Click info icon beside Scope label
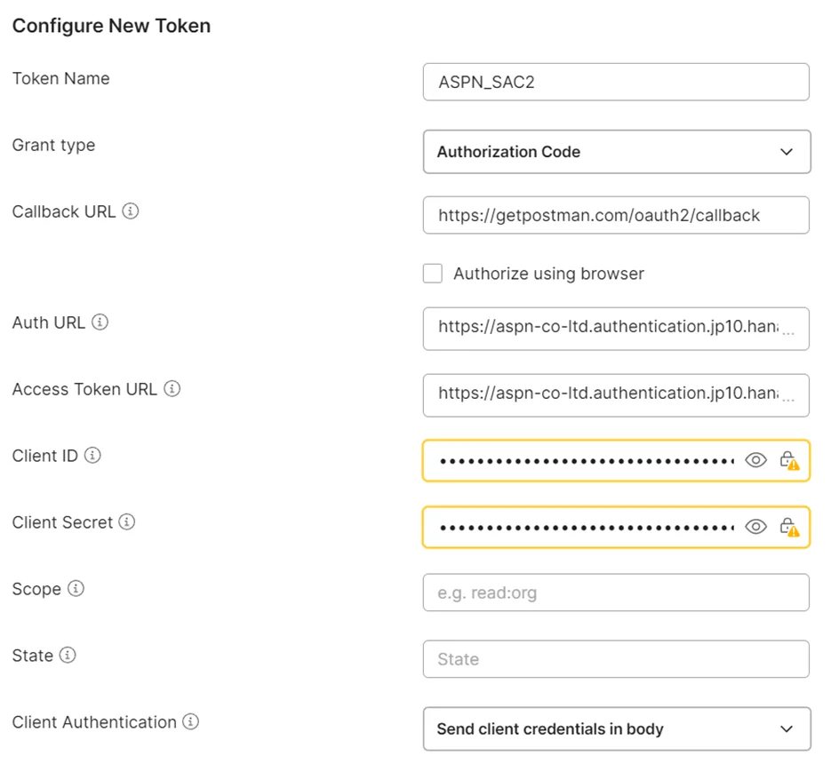Viewport: 831px width, 764px height. point(76,589)
